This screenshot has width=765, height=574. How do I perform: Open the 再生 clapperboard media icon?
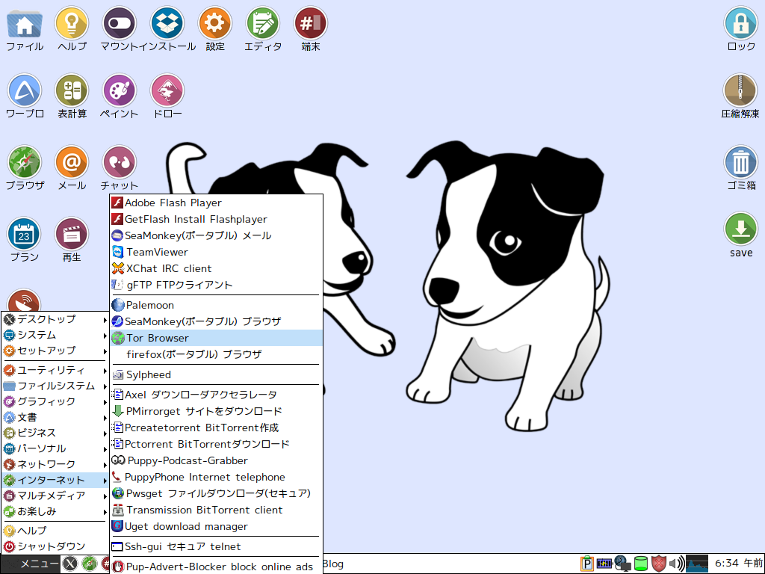[x=72, y=234]
